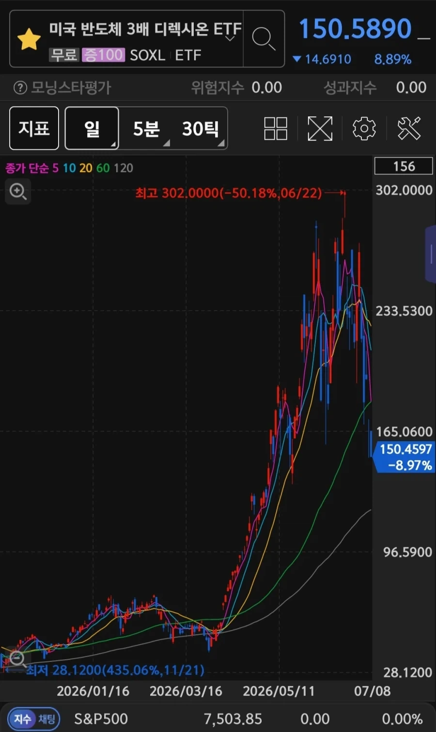Open the 지표 indicators panel
The width and height of the screenshot is (436, 732).
[x=34, y=128]
